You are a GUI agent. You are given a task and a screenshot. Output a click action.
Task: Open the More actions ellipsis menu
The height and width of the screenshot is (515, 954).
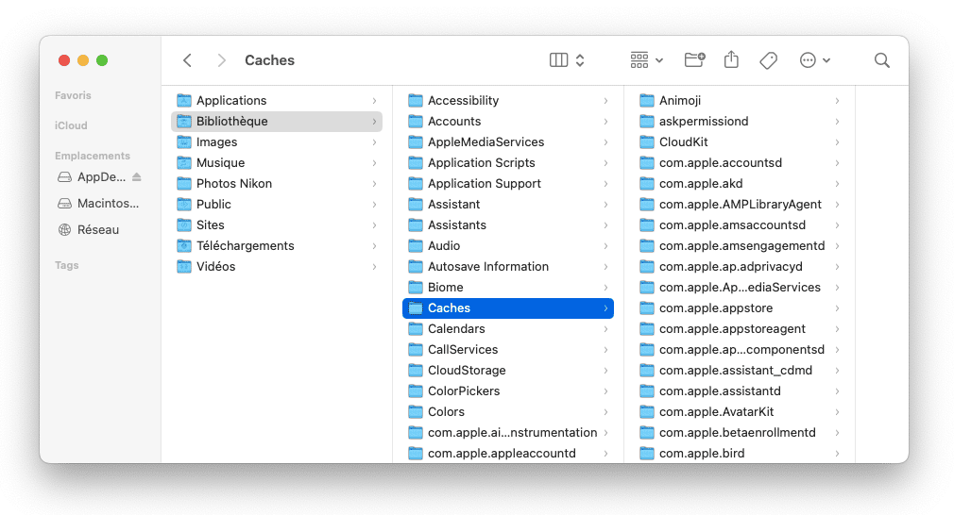click(814, 60)
